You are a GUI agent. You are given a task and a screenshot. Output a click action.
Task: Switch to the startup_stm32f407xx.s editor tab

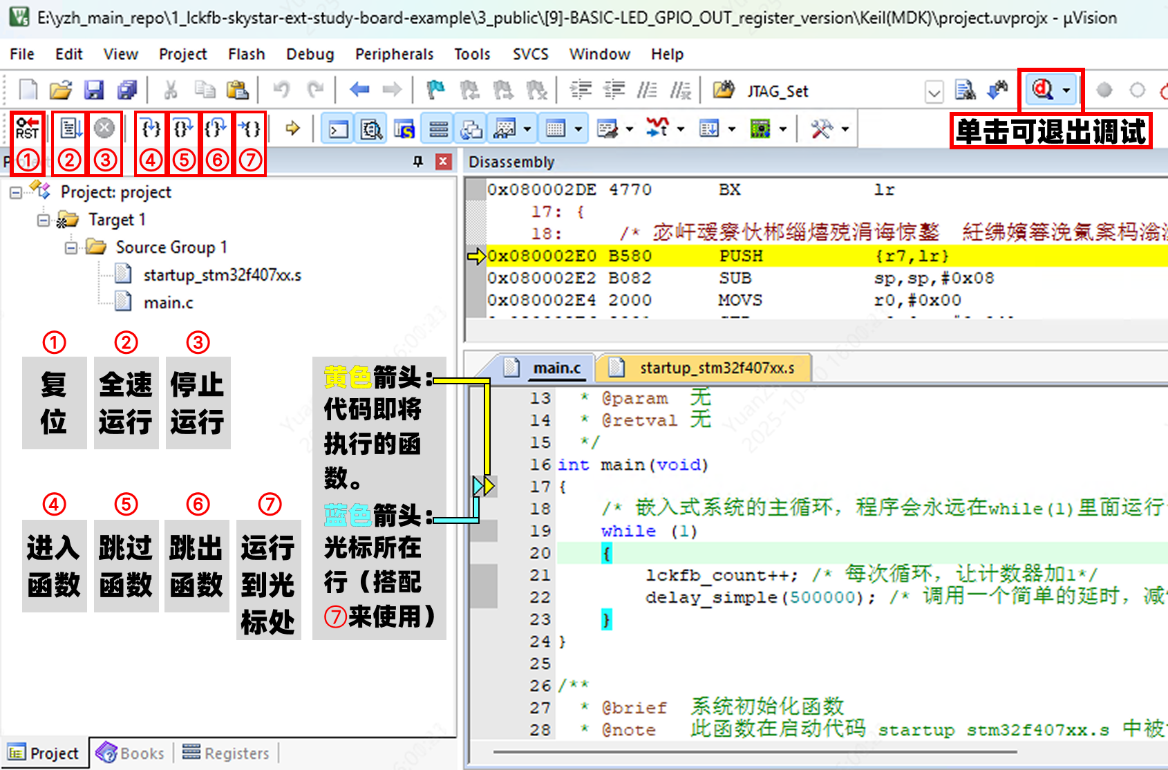[x=716, y=368]
